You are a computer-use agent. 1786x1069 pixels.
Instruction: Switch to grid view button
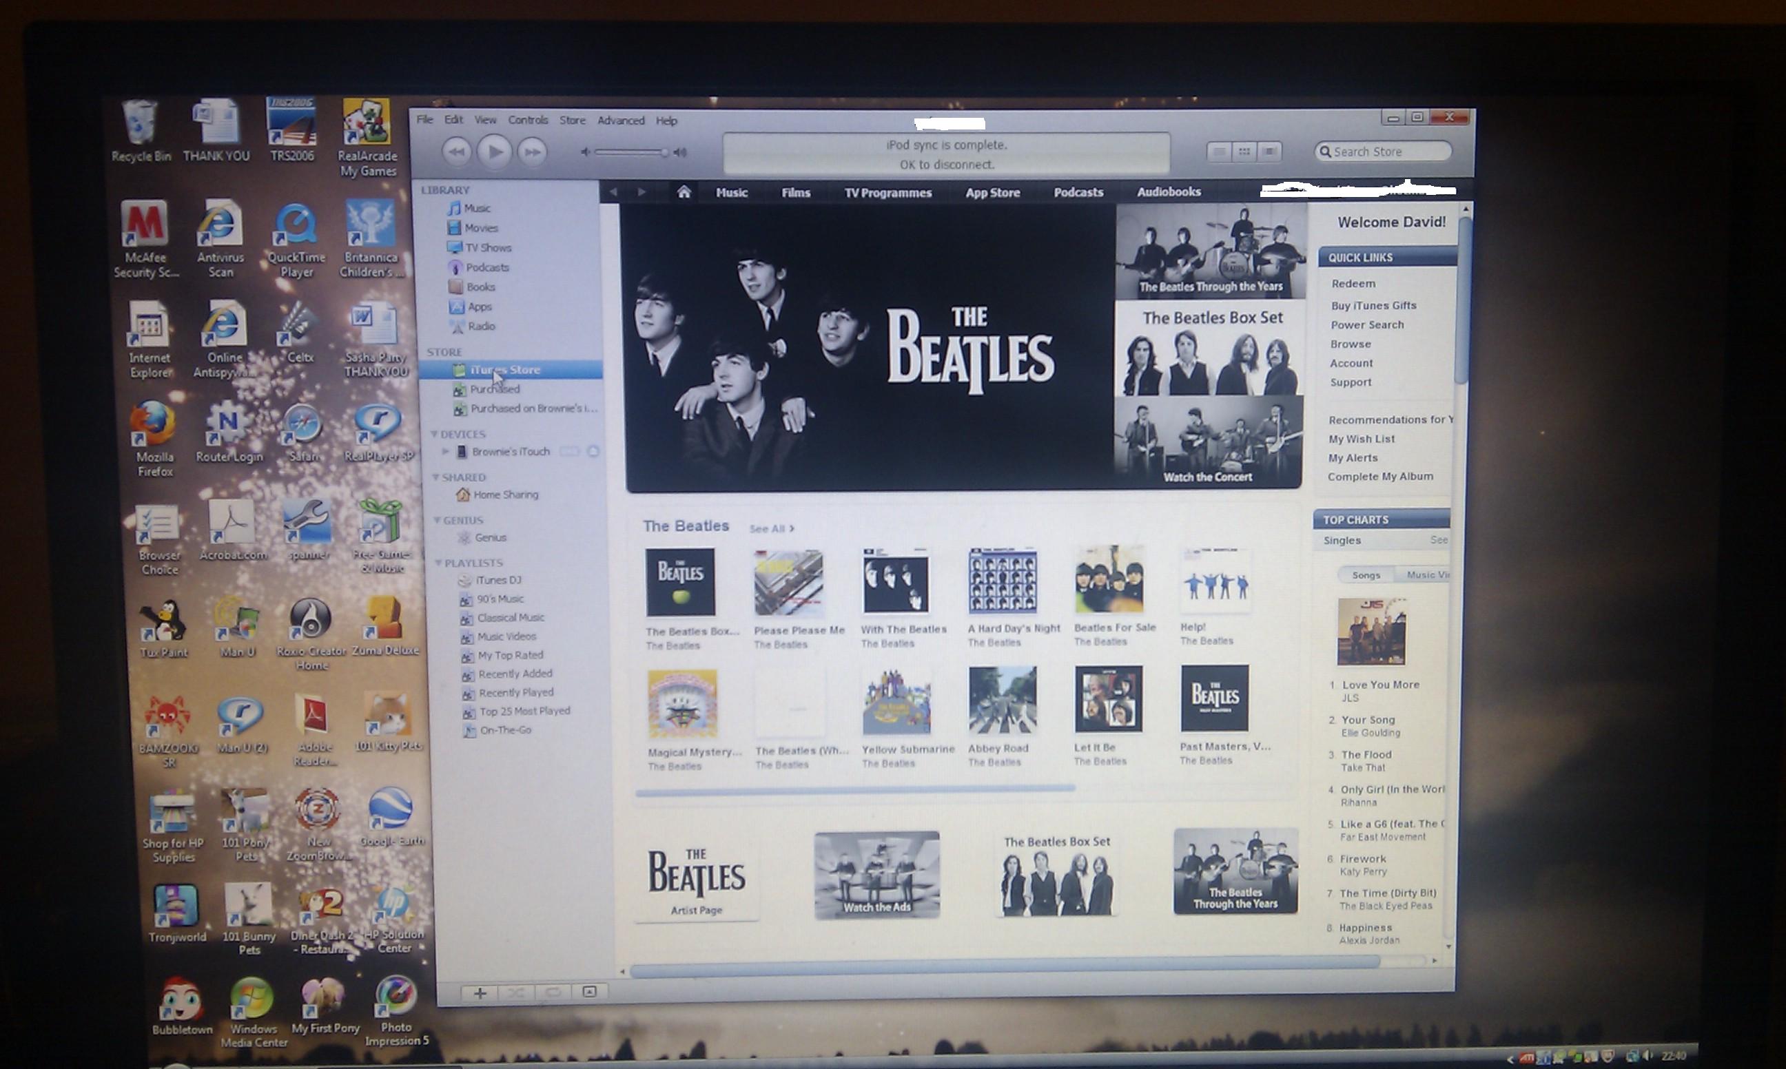[x=1244, y=152]
